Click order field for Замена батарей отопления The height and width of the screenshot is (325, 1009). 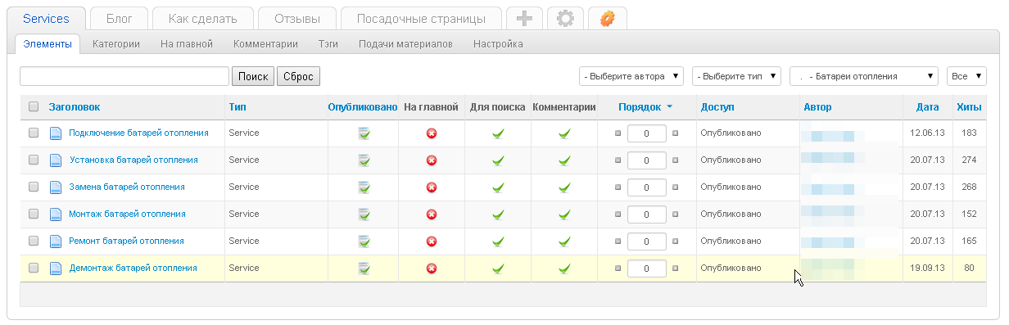pyautogui.click(x=647, y=187)
